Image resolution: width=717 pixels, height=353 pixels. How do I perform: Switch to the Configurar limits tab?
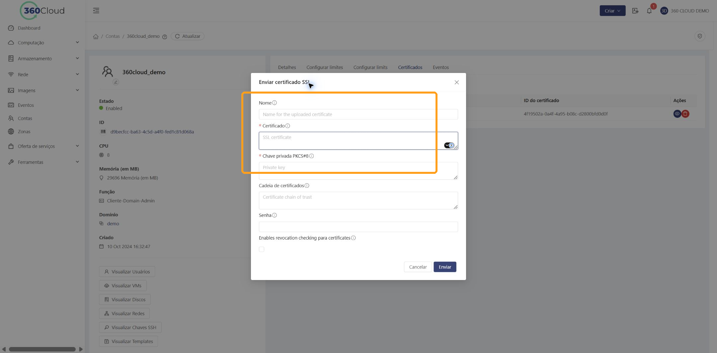370,67
